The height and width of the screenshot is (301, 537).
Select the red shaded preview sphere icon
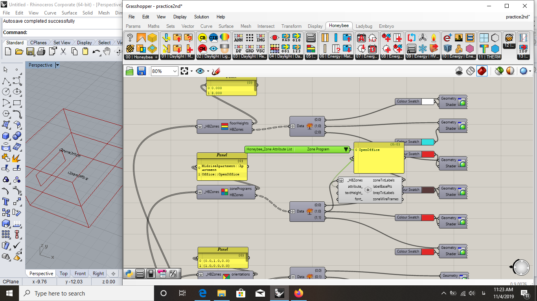(482, 71)
